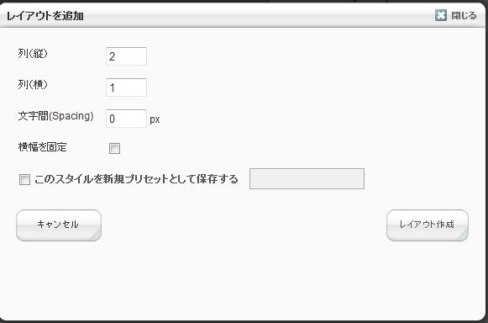The image size is (488, 323).
Task: Click the キャンセル button
Action: point(59,225)
